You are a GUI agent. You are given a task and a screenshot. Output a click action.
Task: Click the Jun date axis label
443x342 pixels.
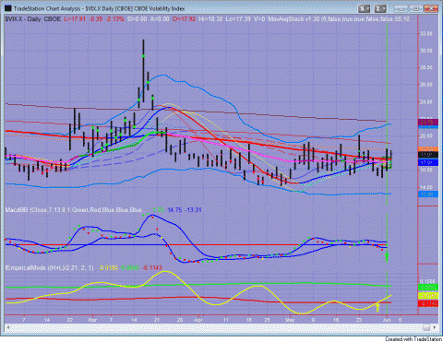click(x=387, y=320)
